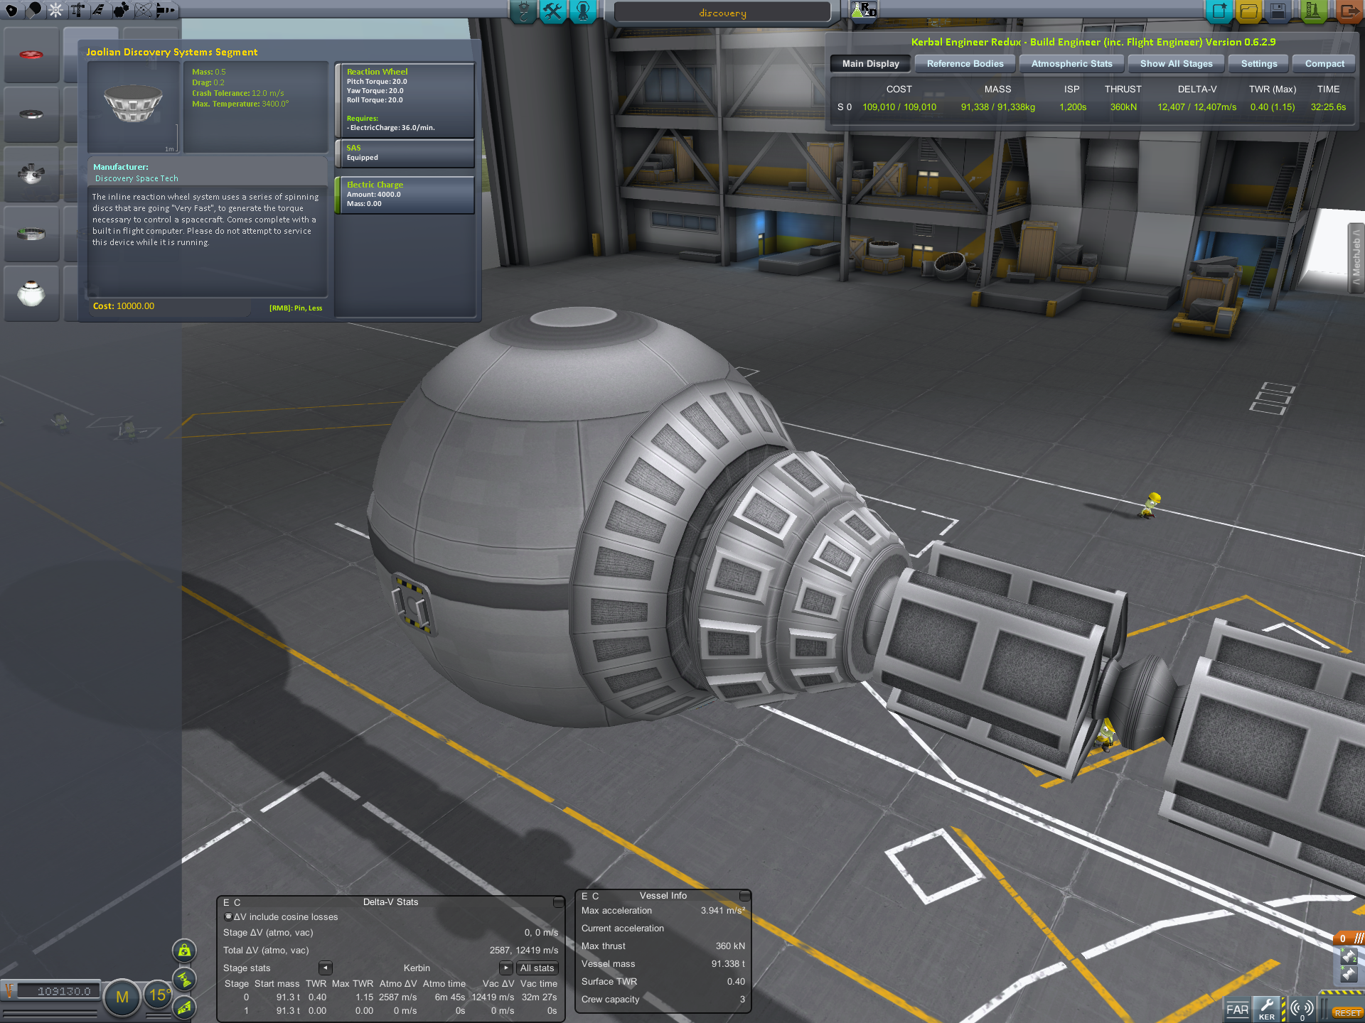This screenshot has height=1023, width=1365.
Task: Select the structural crane parts category
Action: click(77, 10)
